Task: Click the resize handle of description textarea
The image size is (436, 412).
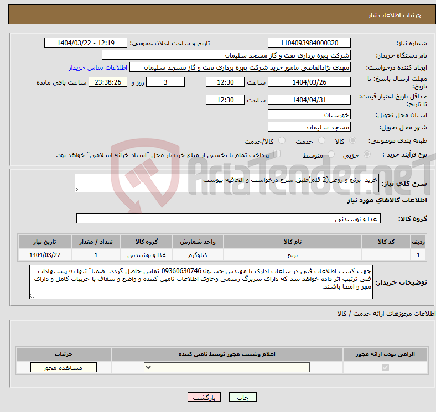Action: click(77, 189)
